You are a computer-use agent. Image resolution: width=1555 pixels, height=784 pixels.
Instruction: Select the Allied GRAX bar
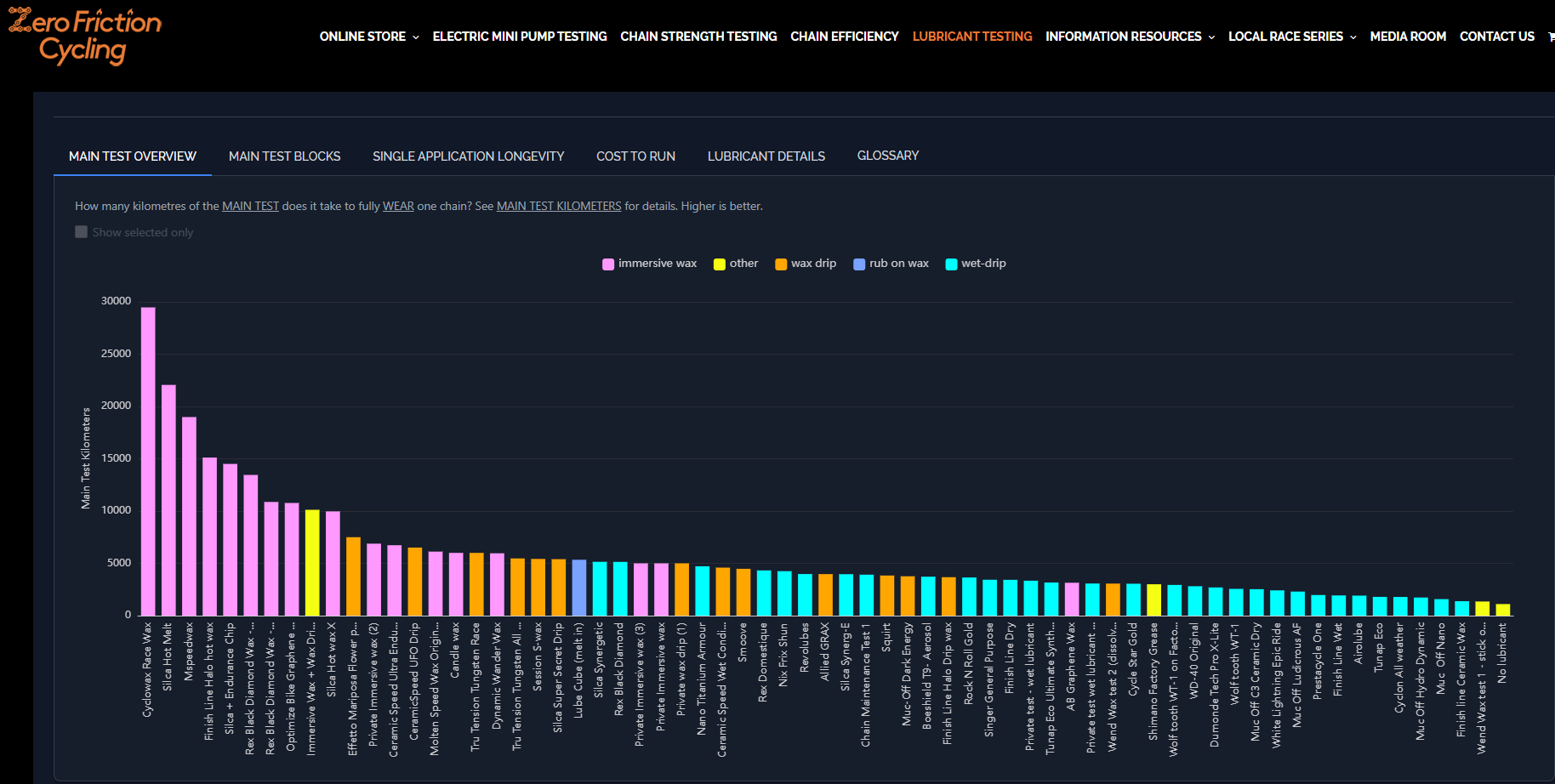coord(825,595)
